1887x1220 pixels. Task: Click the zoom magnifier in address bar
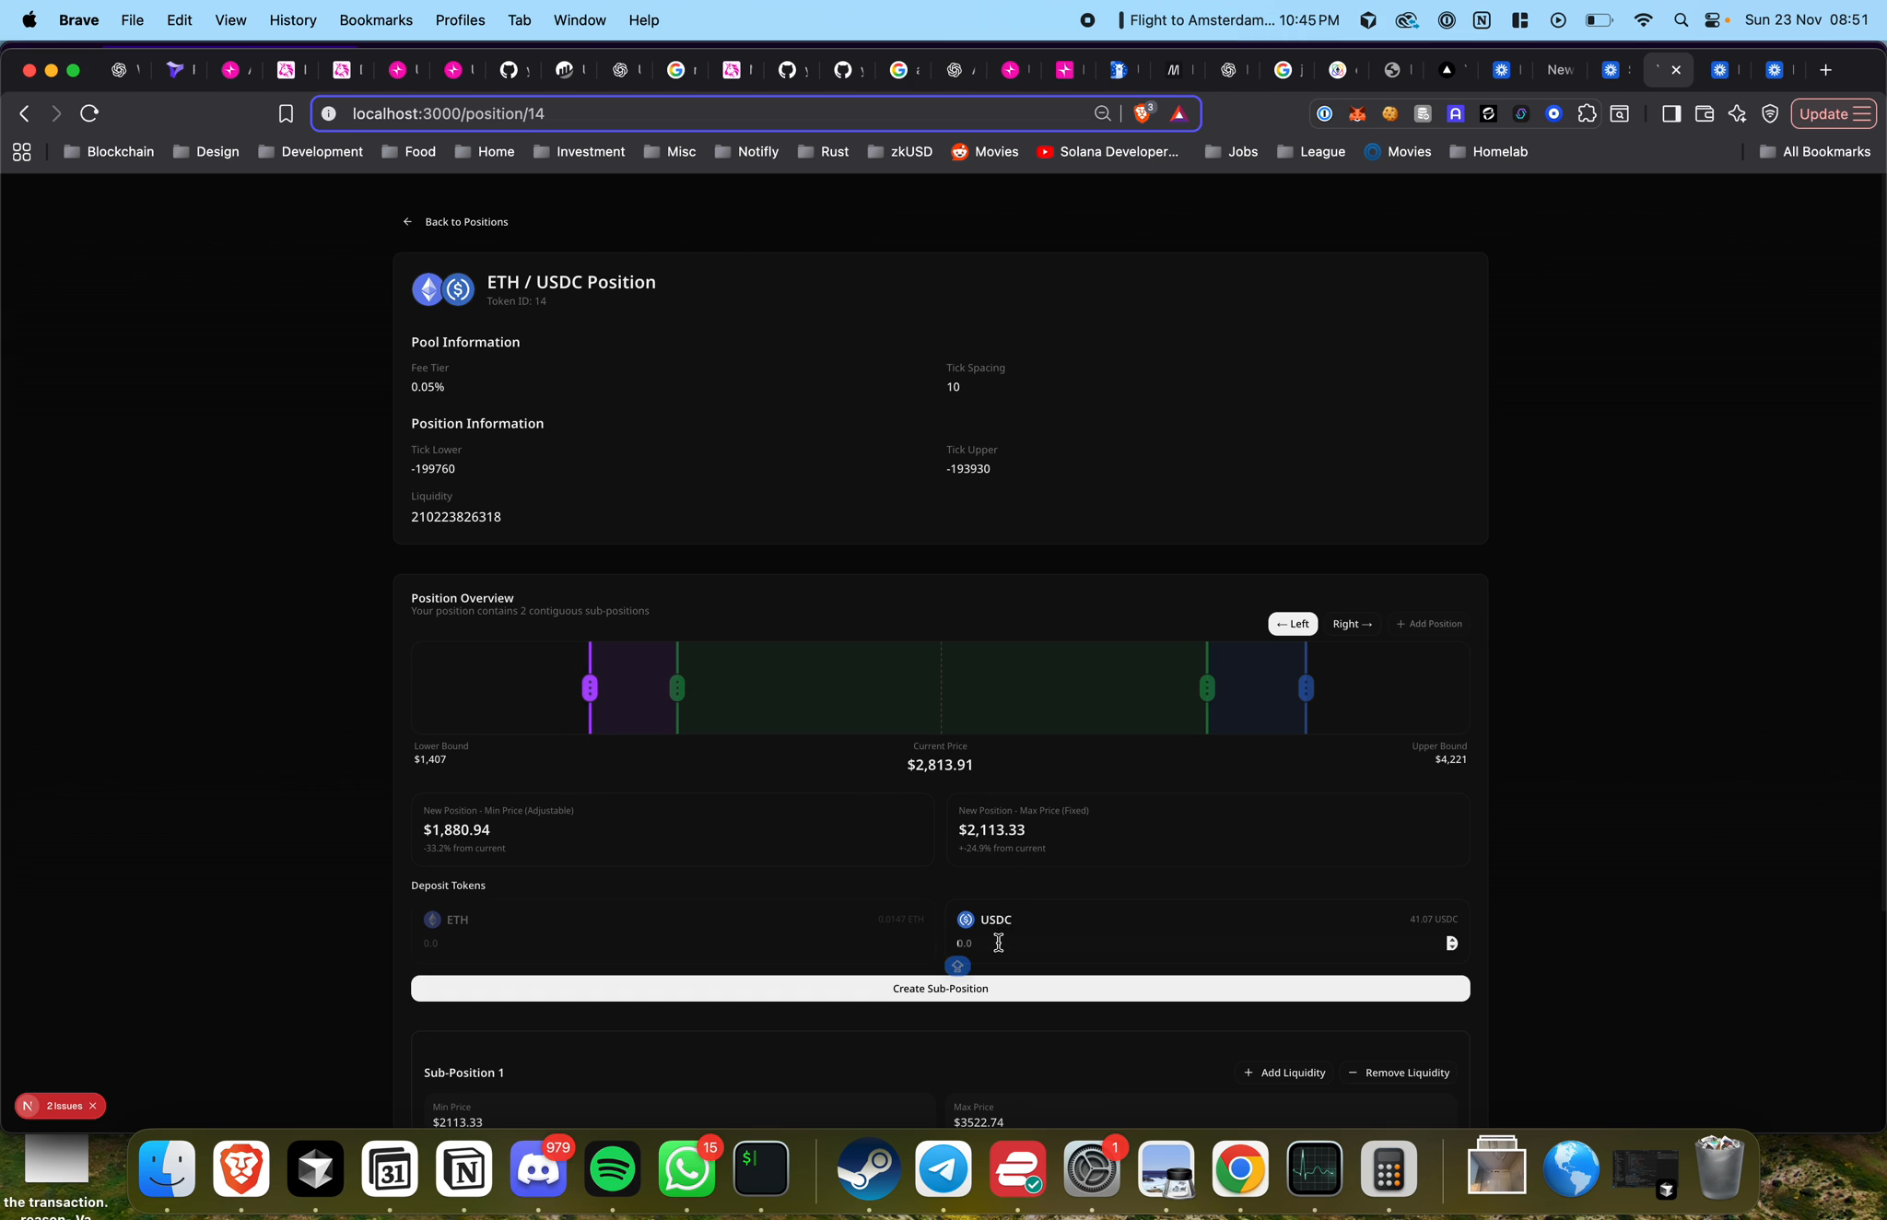1102,113
